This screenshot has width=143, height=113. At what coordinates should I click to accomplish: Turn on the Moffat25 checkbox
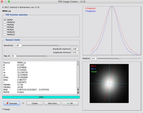point(5,32)
